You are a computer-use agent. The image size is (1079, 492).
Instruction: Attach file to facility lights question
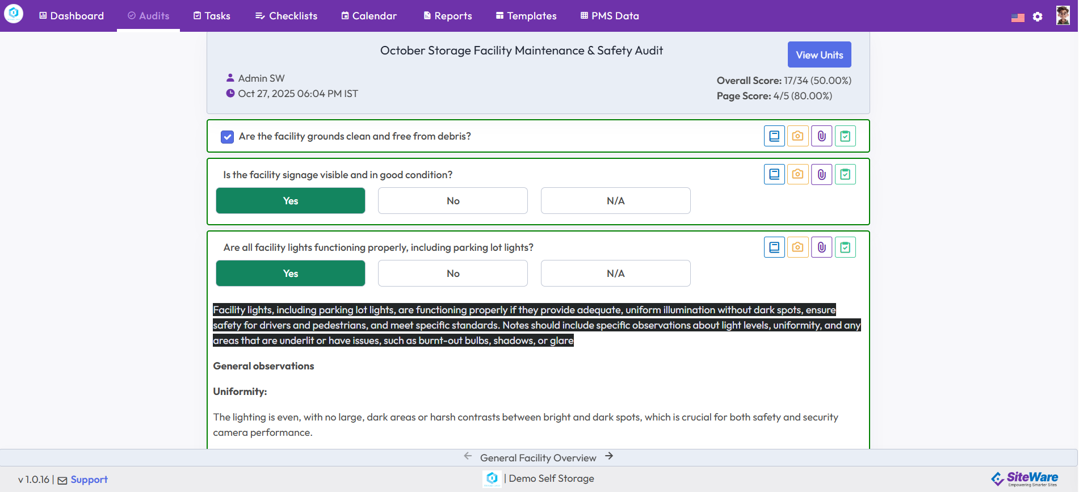click(x=821, y=247)
